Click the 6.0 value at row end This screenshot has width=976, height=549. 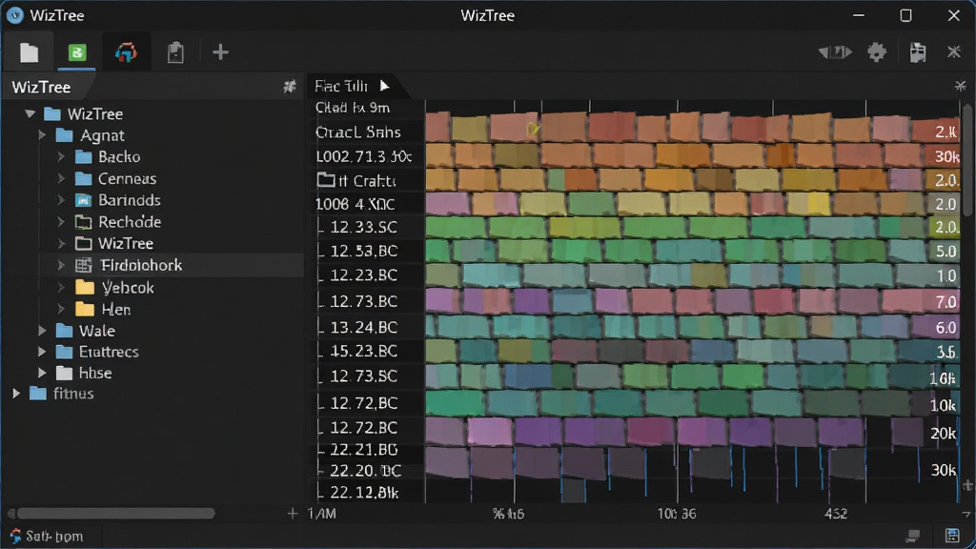[x=945, y=328]
